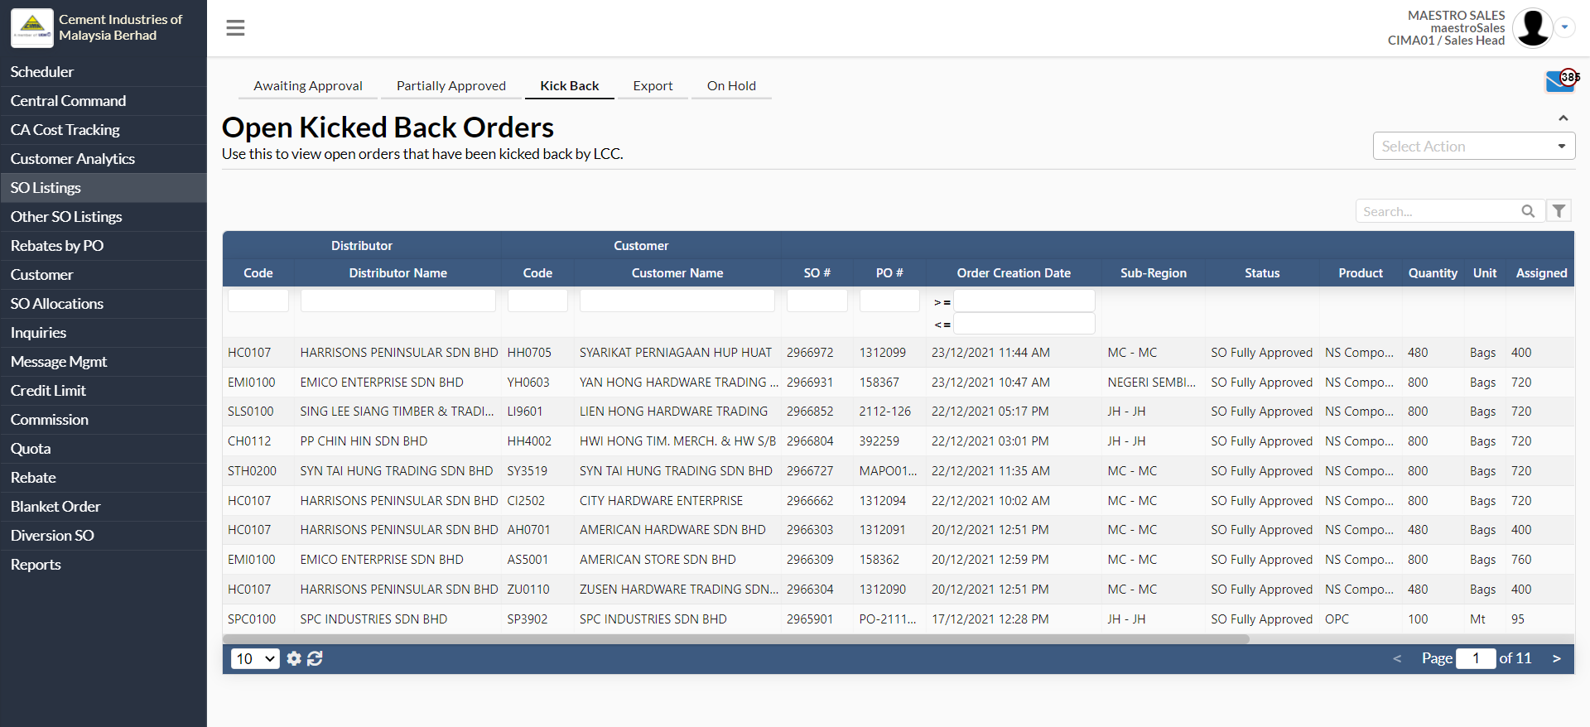The image size is (1590, 727).
Task: Go to SO Allocations
Action: pos(104,304)
